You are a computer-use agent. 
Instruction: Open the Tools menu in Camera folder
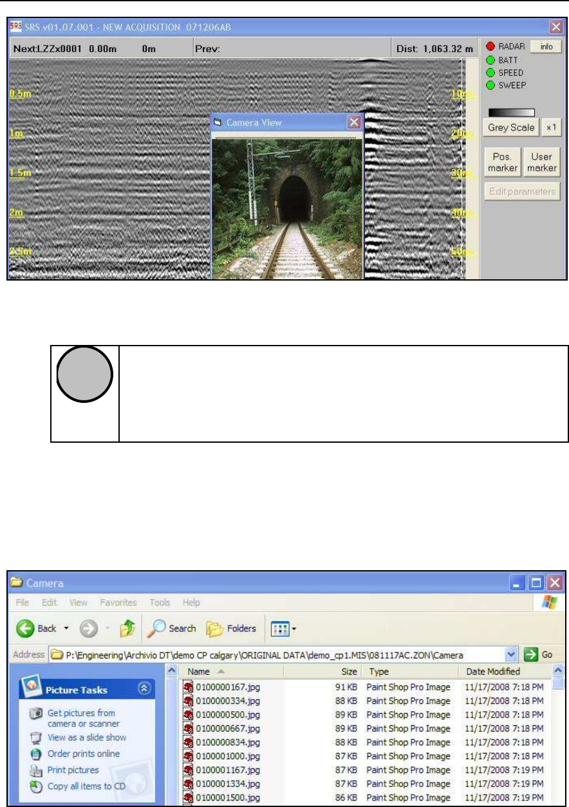click(160, 603)
